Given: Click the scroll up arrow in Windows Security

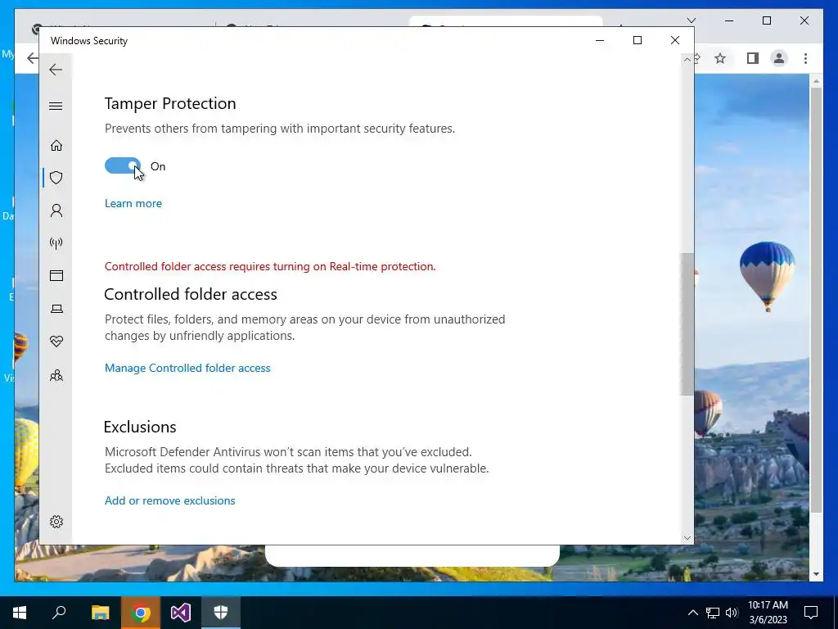Looking at the screenshot, I should point(687,61).
